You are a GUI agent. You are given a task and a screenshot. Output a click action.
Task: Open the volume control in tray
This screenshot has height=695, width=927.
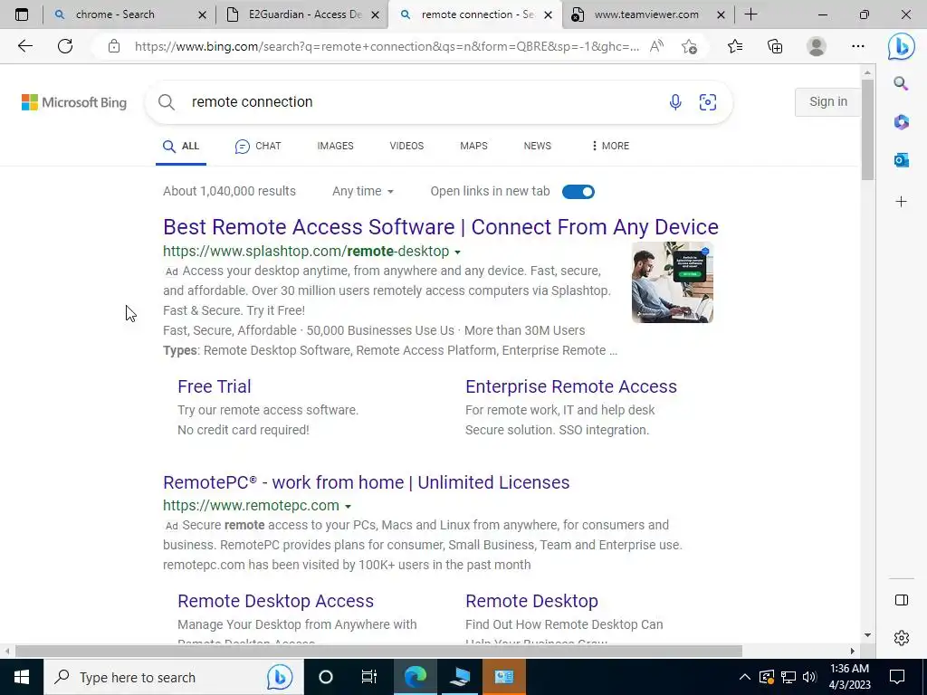coord(810,677)
